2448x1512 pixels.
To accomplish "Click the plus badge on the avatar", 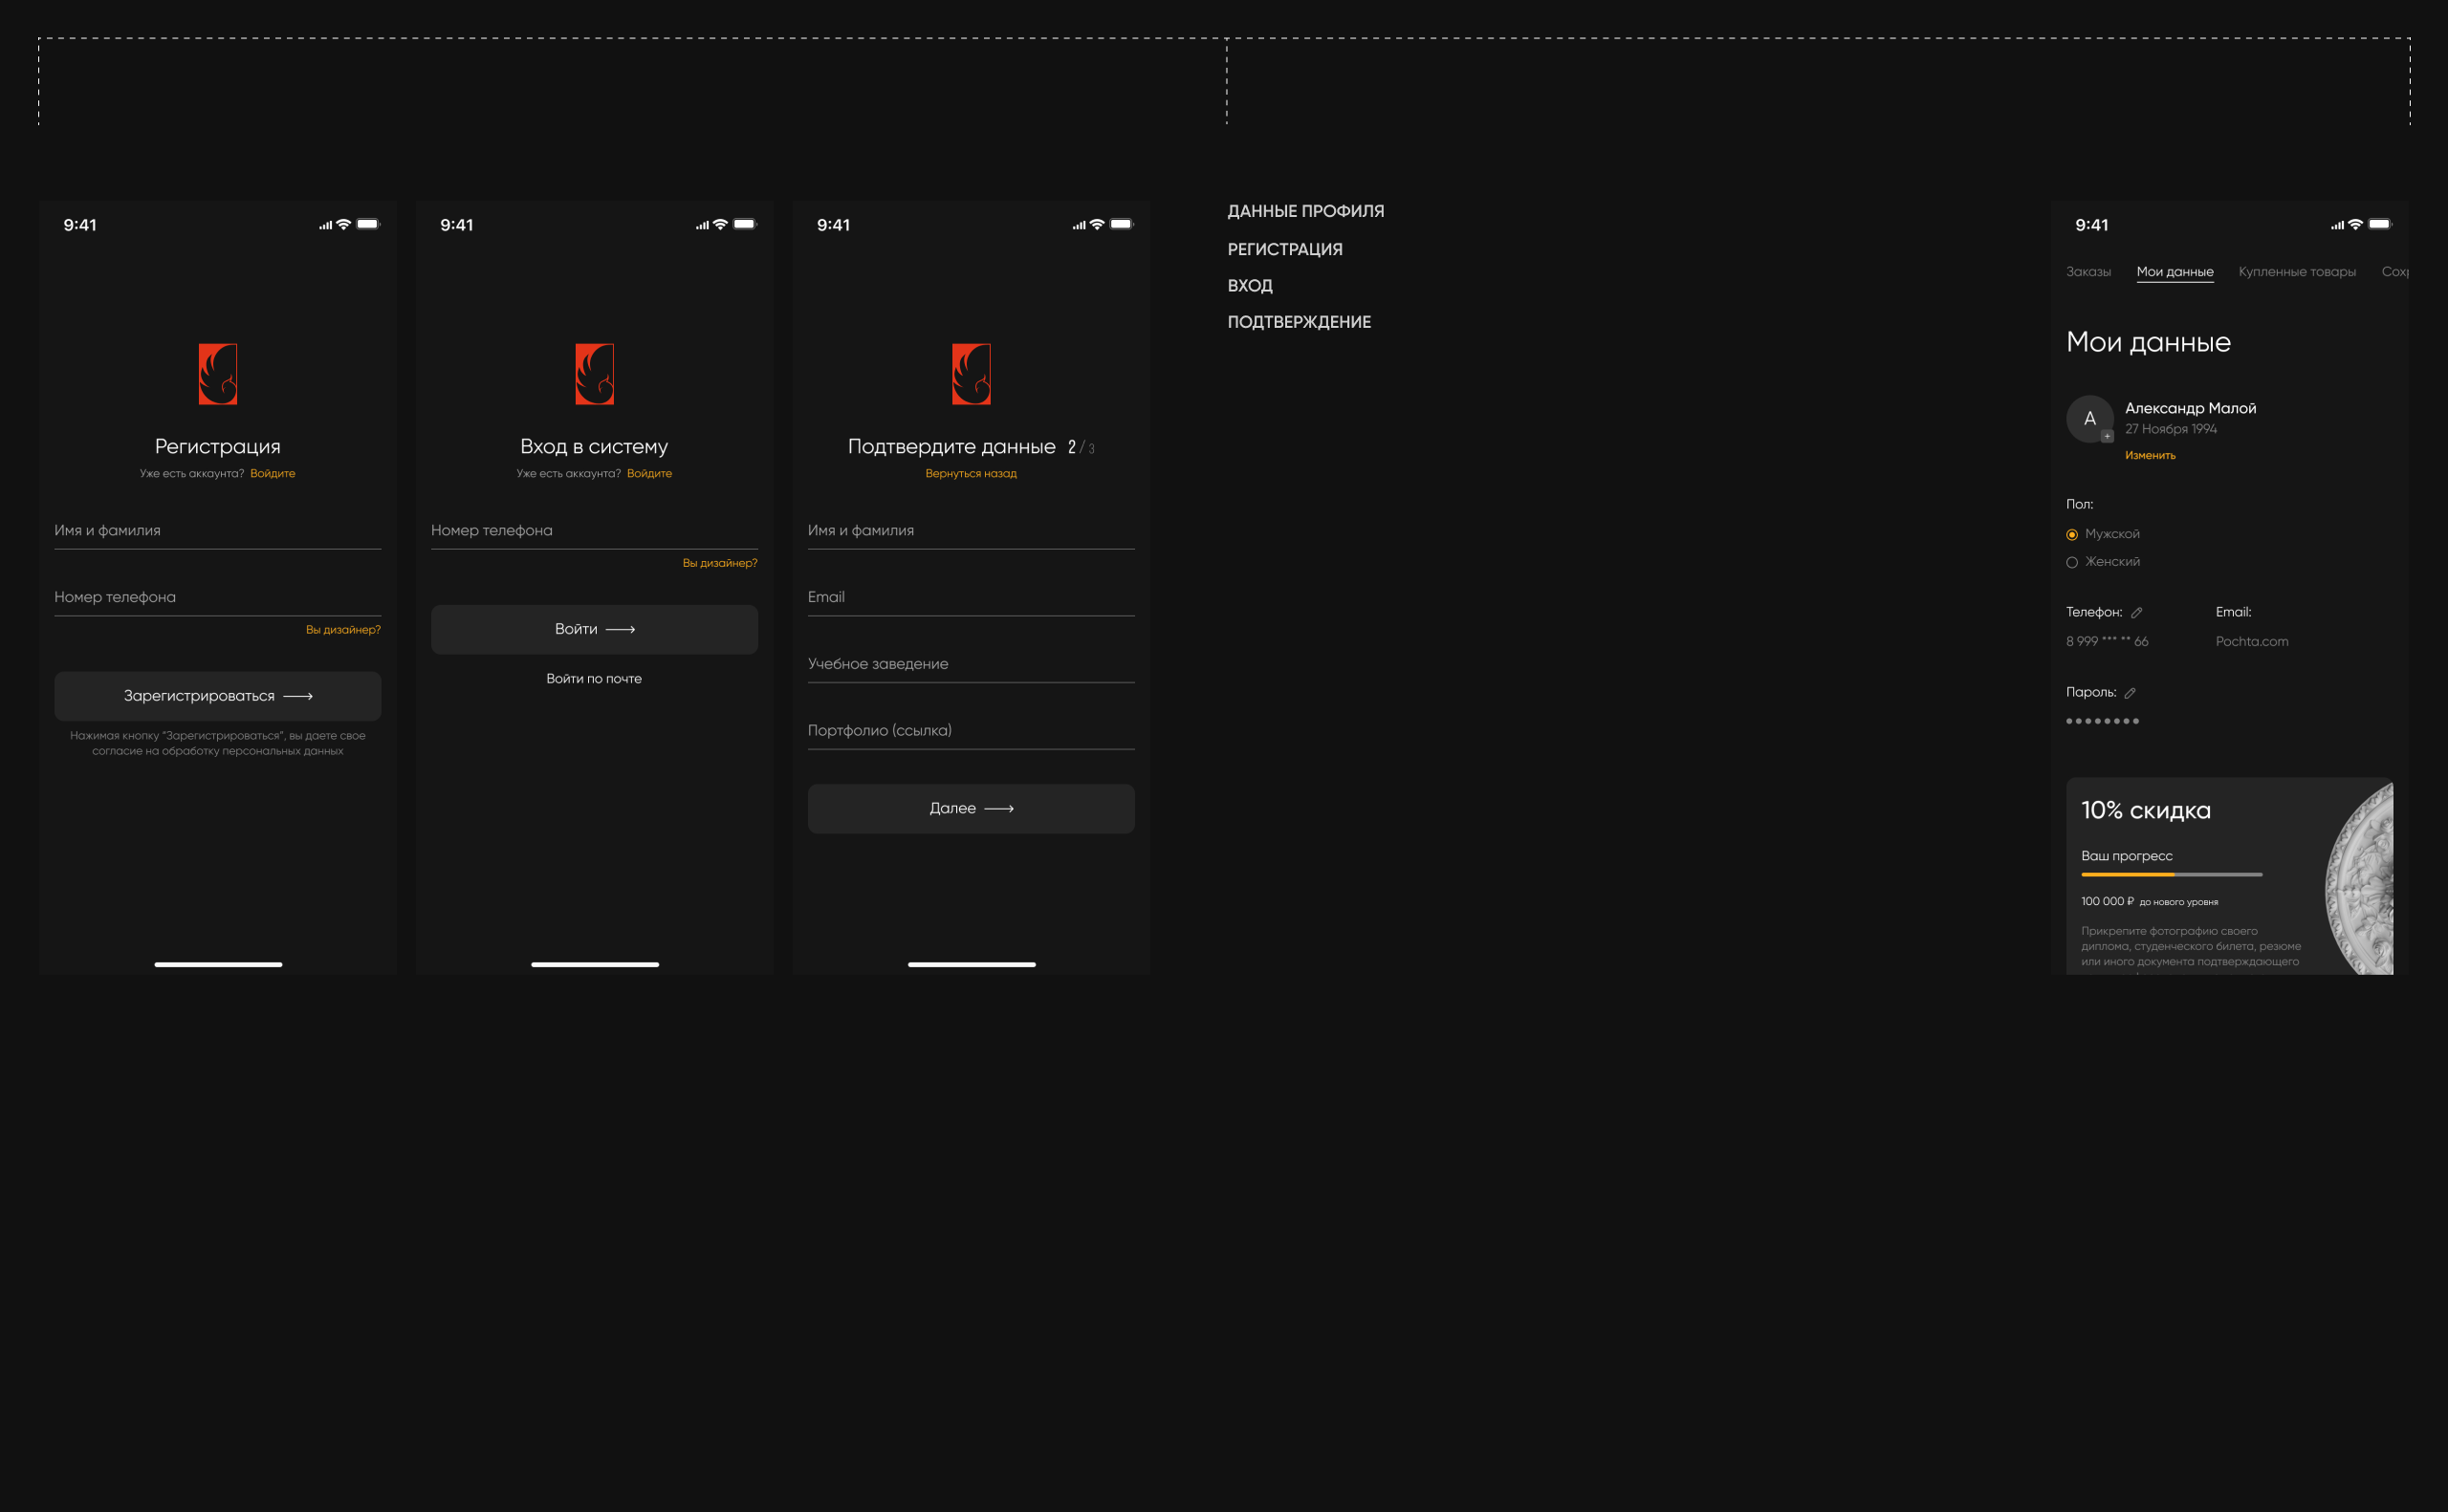I will [2107, 436].
